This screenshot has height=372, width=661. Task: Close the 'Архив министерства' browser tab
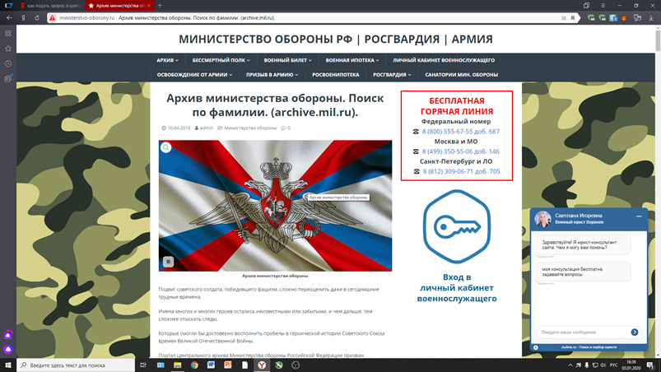[149, 6]
